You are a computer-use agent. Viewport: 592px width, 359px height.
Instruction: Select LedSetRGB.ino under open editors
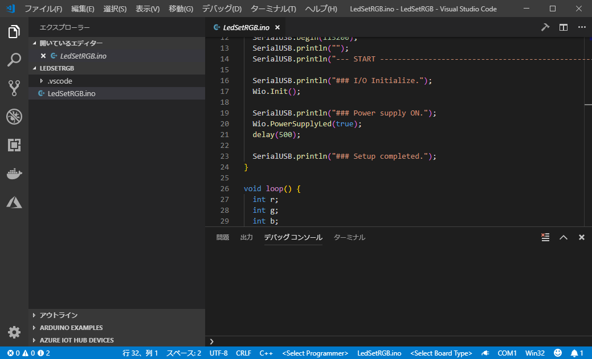point(117,56)
